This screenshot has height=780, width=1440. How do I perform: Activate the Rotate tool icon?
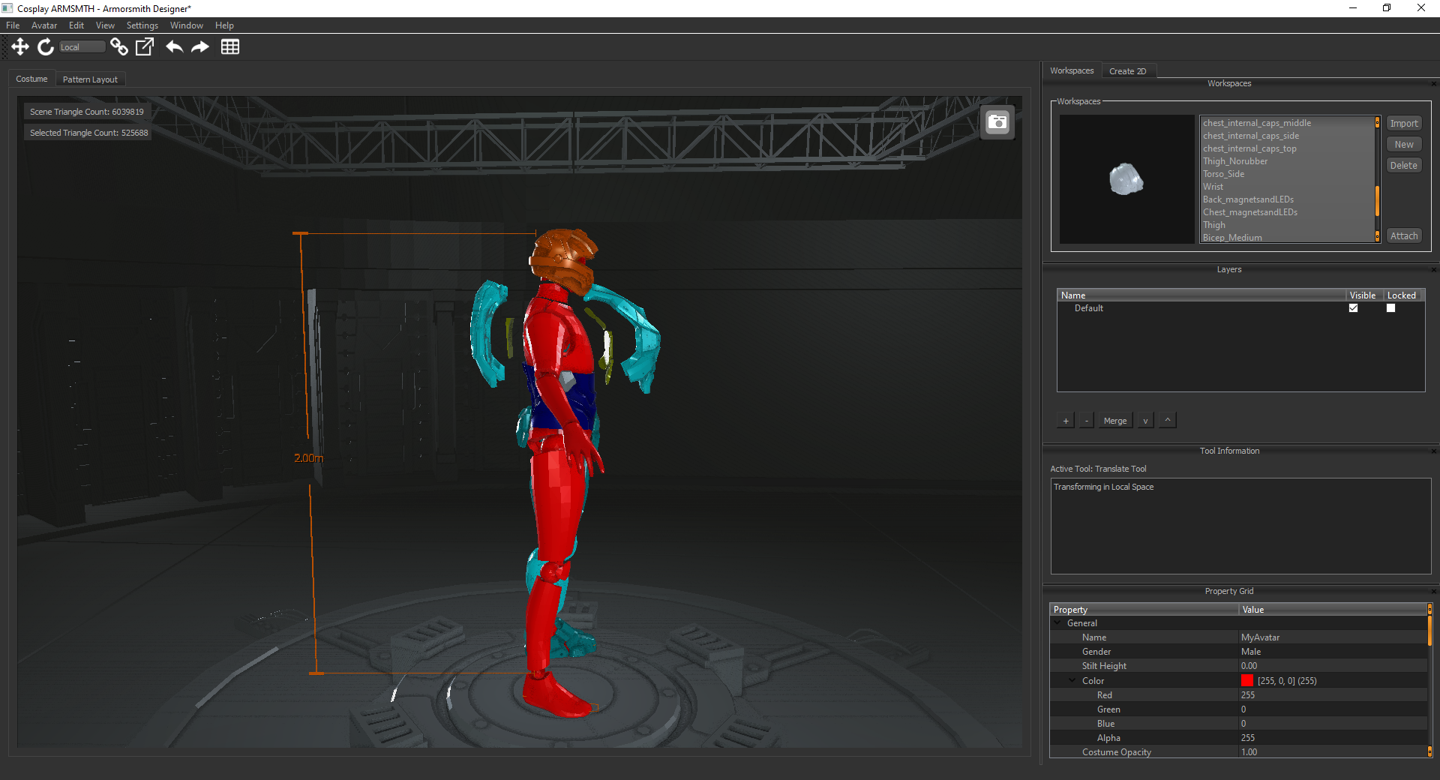point(46,47)
